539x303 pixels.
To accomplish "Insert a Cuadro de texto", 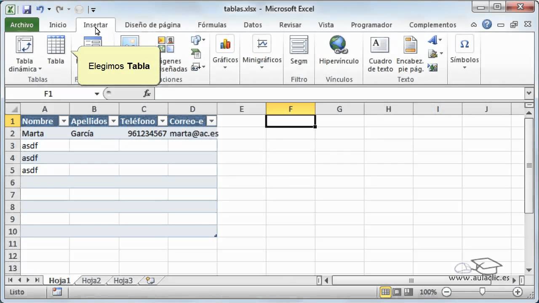I will (380, 45).
